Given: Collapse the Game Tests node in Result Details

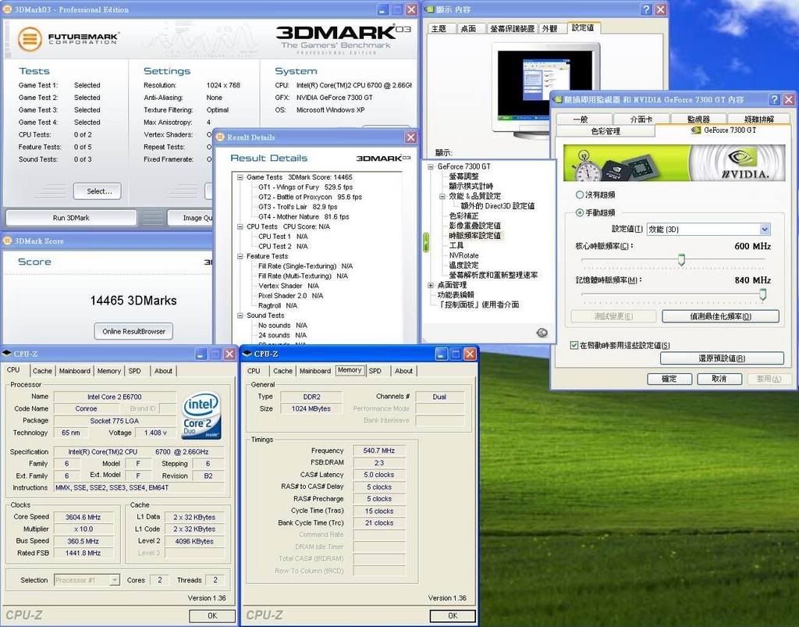Looking at the screenshot, I should (240, 177).
